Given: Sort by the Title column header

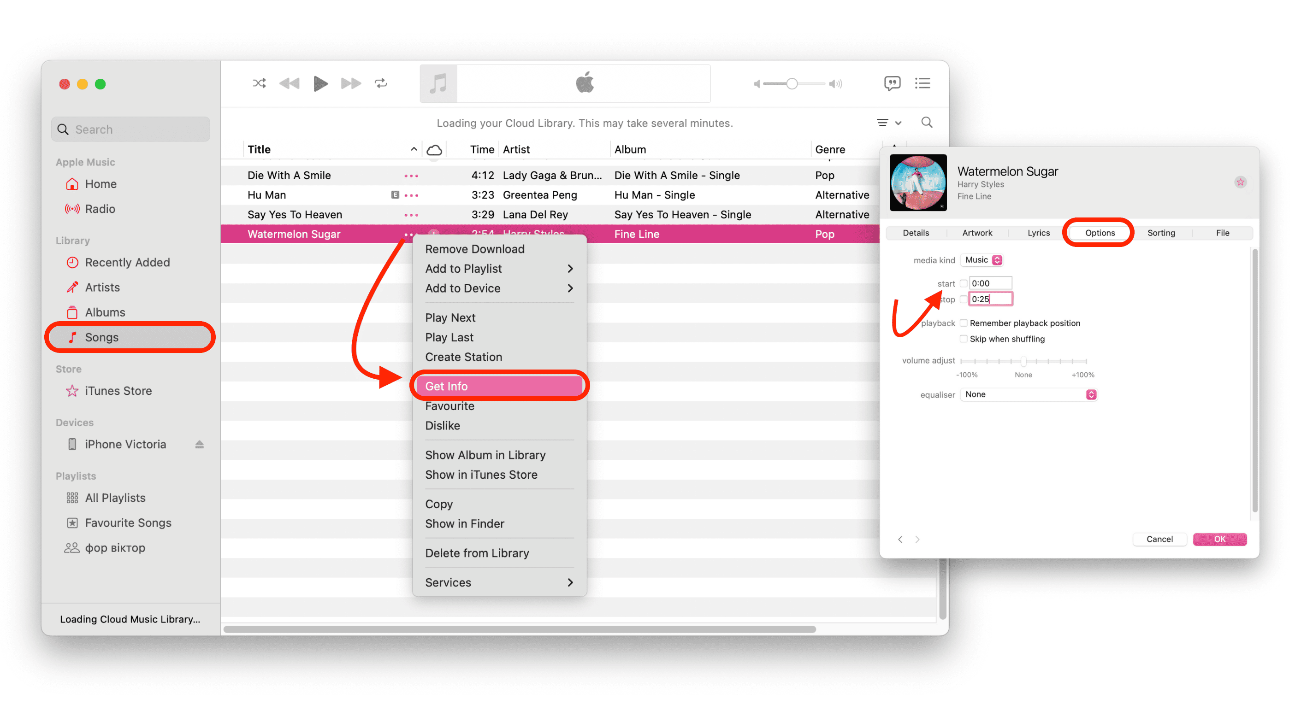Looking at the screenshot, I should [x=332, y=150].
